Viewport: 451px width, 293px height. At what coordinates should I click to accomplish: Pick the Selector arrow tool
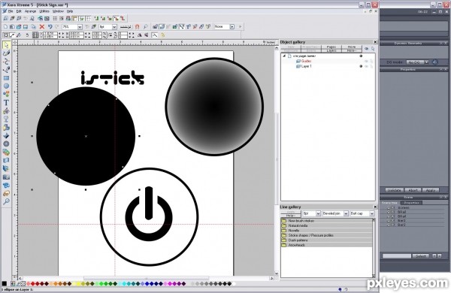coord(6,45)
